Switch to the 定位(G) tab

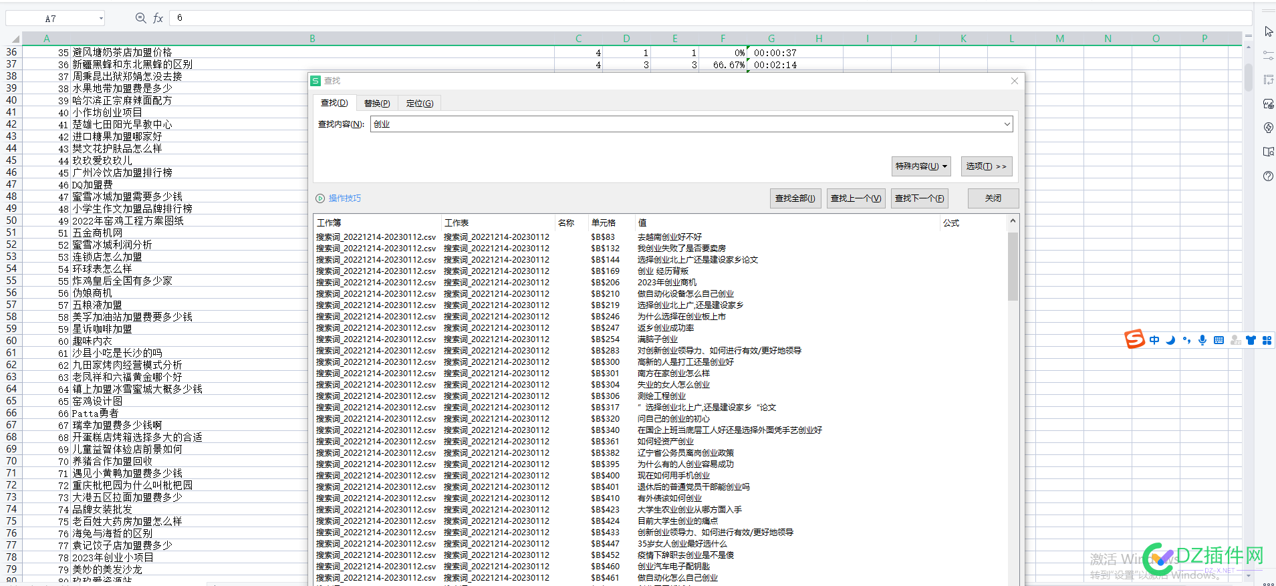coord(420,103)
